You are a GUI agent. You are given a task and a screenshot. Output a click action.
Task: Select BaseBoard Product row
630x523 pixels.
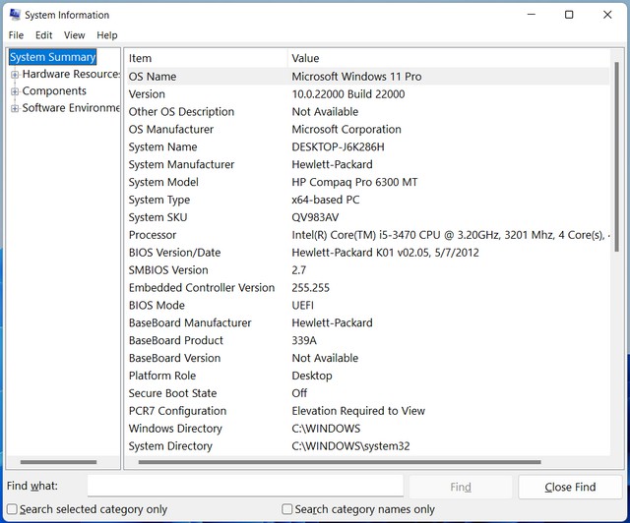point(367,341)
